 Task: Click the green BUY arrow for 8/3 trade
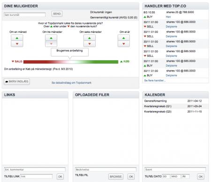(145, 17)
